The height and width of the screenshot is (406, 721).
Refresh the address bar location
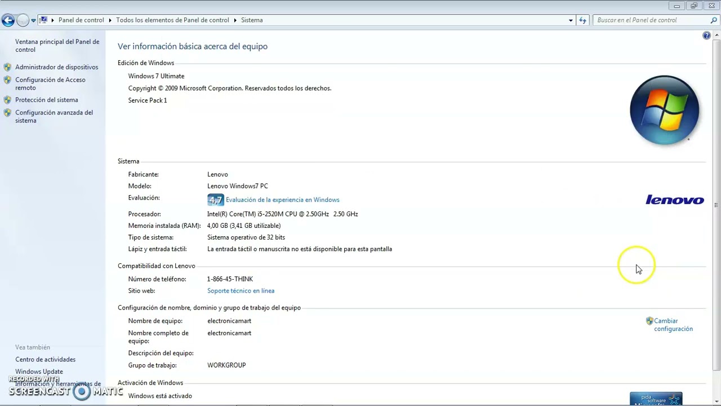coord(583,20)
